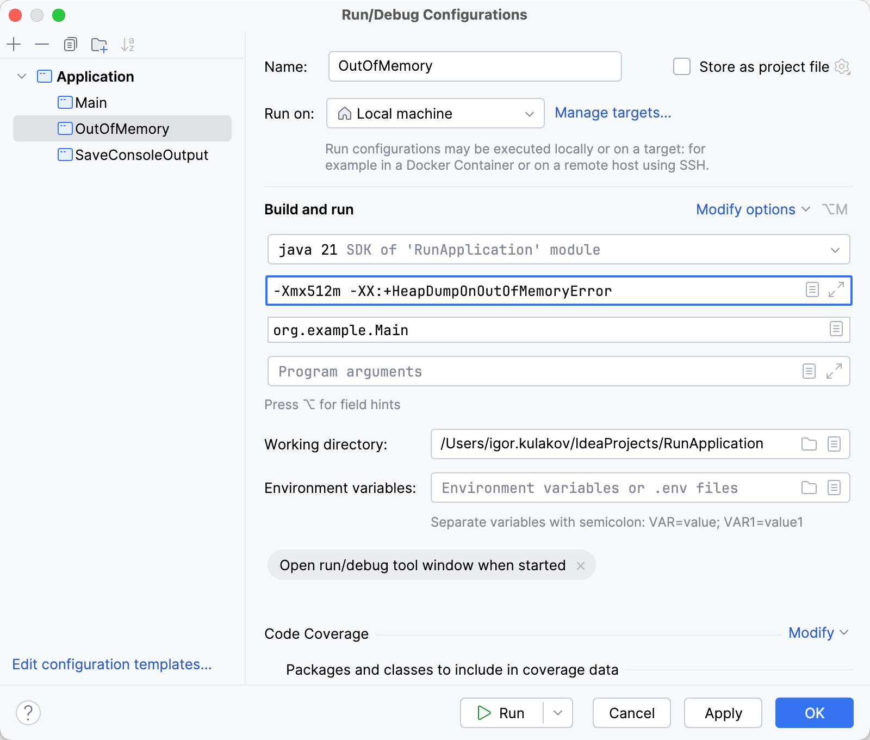Image resolution: width=870 pixels, height=740 pixels.
Task: Expand the VM options field with arrows icon
Action: click(836, 289)
